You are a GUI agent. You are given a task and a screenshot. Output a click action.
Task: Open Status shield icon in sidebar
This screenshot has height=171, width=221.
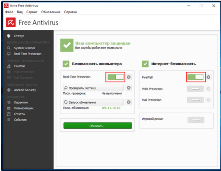(9, 36)
